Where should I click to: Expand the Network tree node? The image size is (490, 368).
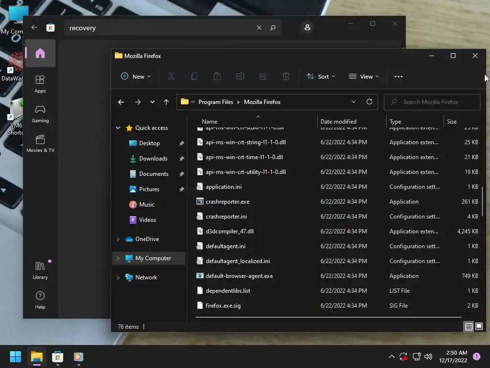click(x=118, y=277)
